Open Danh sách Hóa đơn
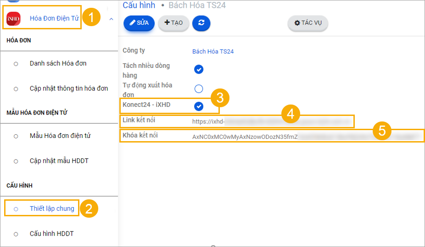Screen dimensions: 425x247 click(58, 63)
